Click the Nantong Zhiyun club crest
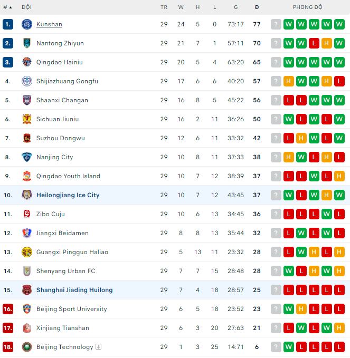The height and width of the screenshot is (358, 350). (x=27, y=43)
